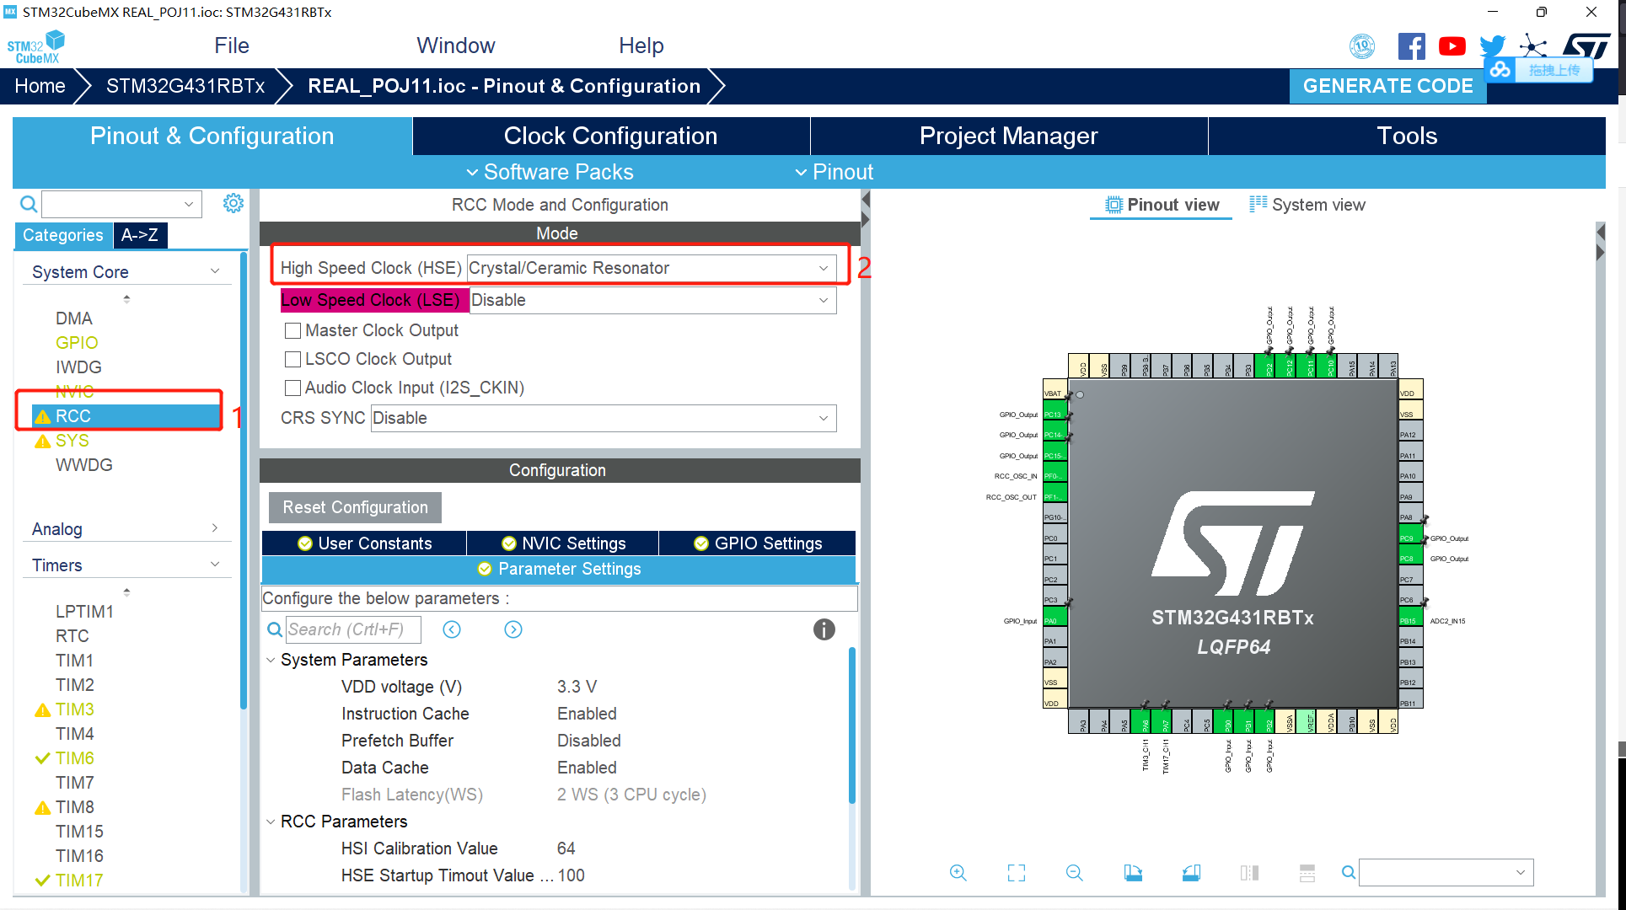Open the YouTube icon link
The width and height of the screenshot is (1626, 910).
coord(1452,46)
